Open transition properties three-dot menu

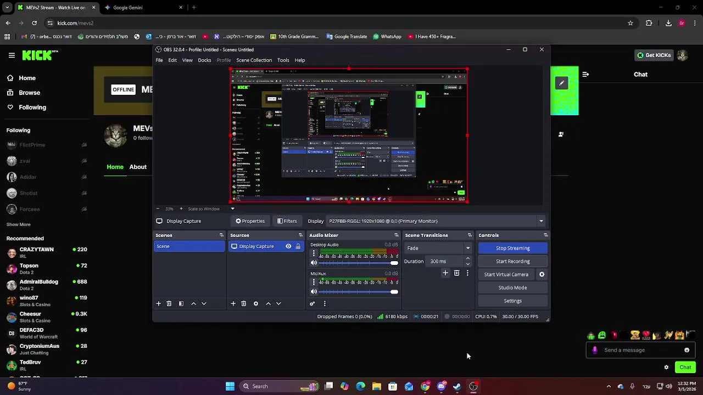tap(467, 273)
